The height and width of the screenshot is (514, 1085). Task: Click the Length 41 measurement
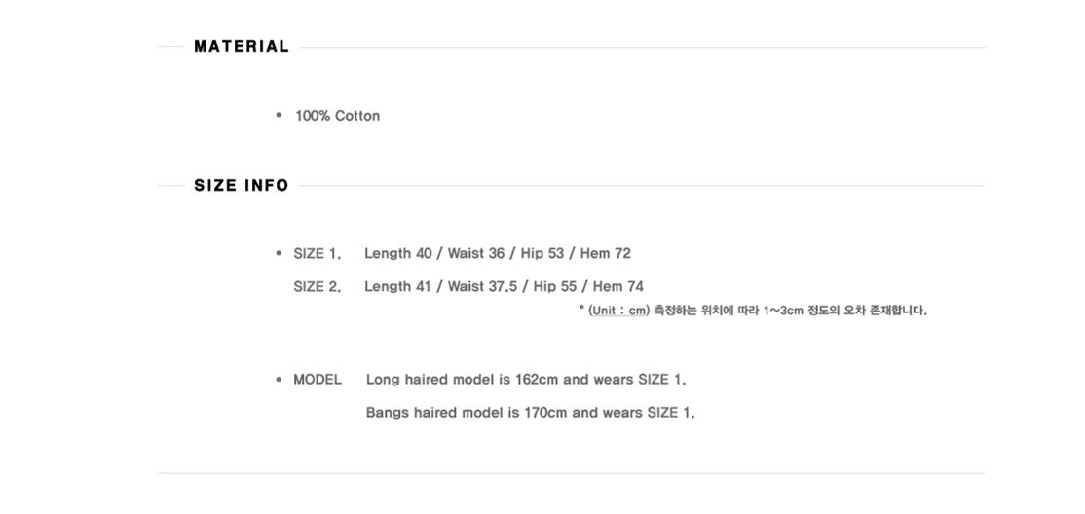[x=398, y=286]
